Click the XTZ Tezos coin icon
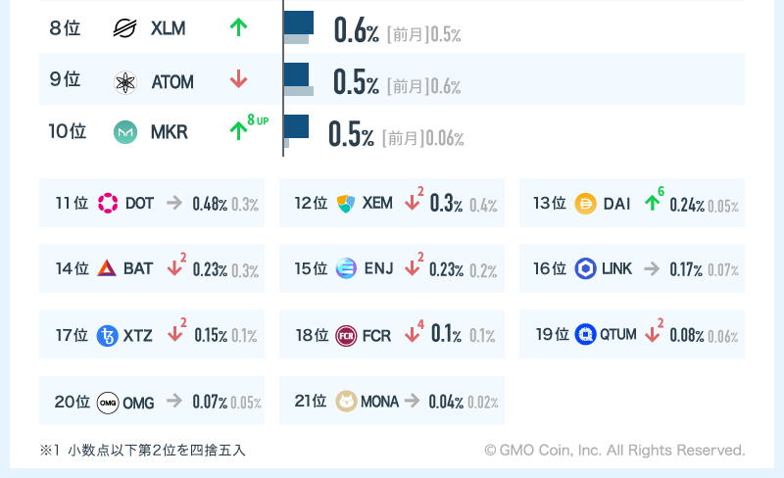Screen dimensions: 784x478 pyautogui.click(x=108, y=335)
